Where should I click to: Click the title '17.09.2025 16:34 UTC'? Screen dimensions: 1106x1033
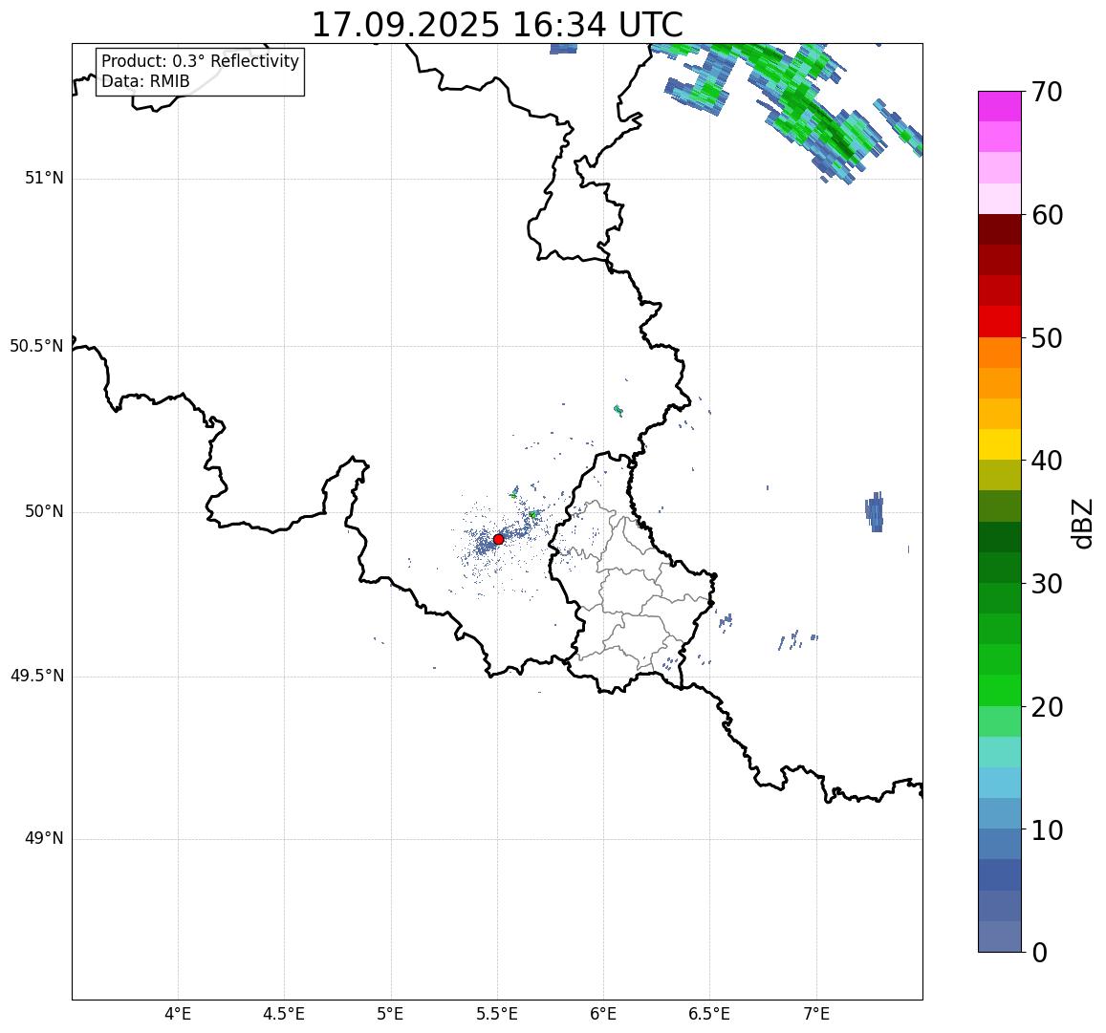497,26
